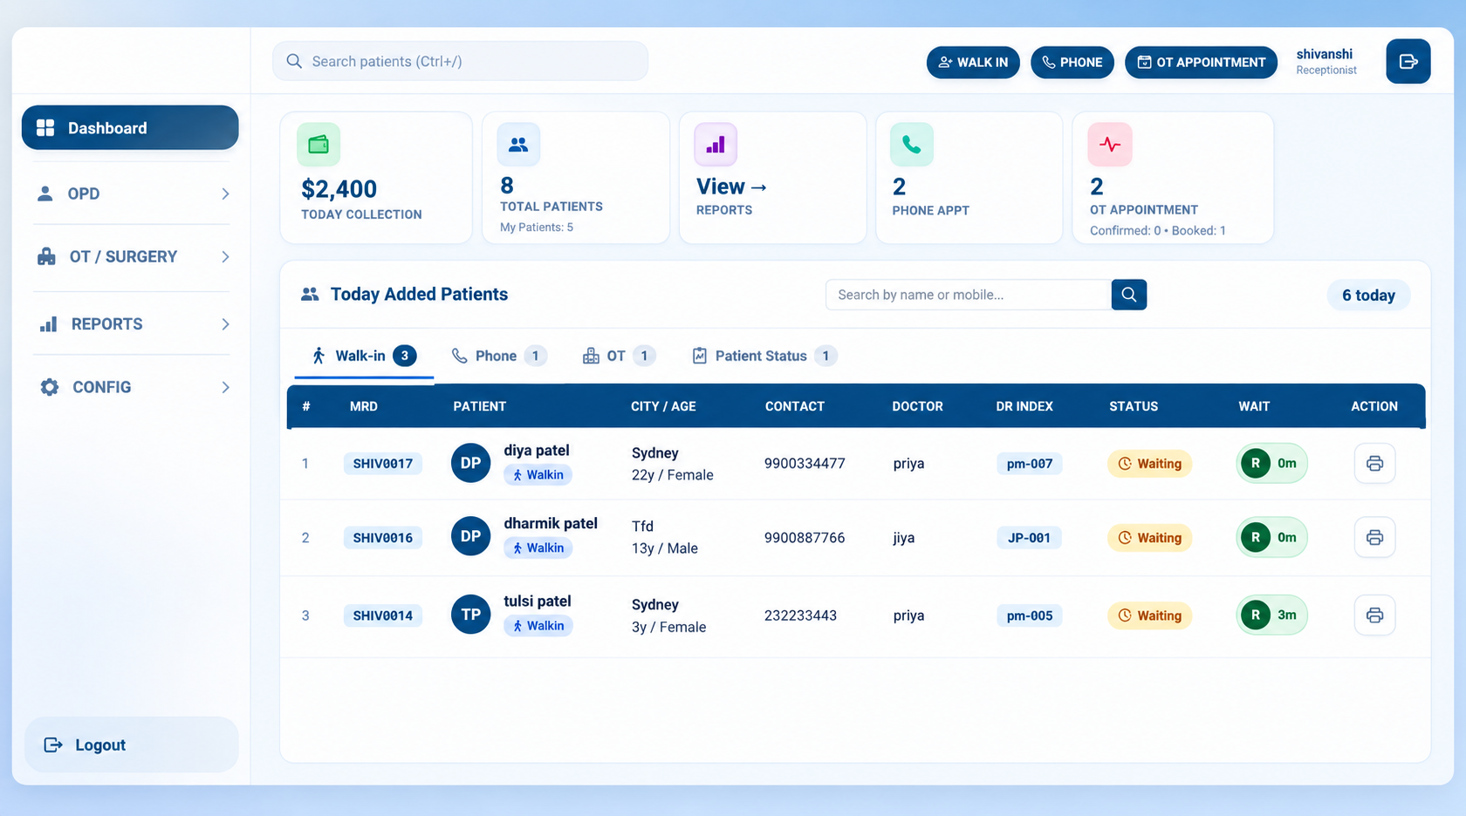Click the people icon on Total Patients card
Image resolution: width=1466 pixels, height=816 pixels.
click(518, 144)
